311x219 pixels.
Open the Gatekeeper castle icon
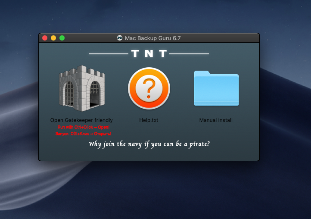pos(82,88)
